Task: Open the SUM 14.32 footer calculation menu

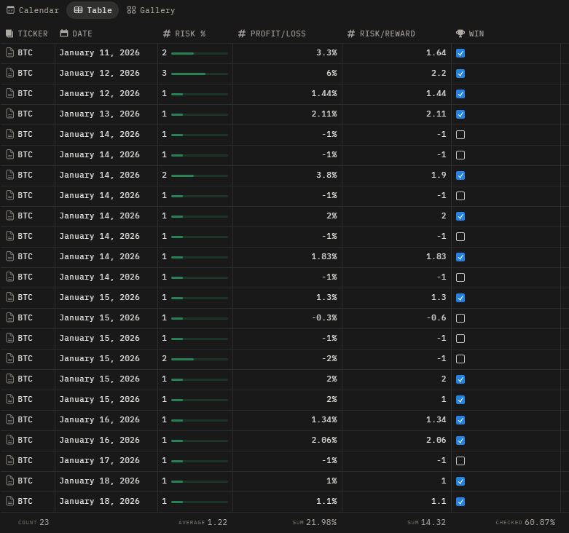Action: tap(426, 522)
